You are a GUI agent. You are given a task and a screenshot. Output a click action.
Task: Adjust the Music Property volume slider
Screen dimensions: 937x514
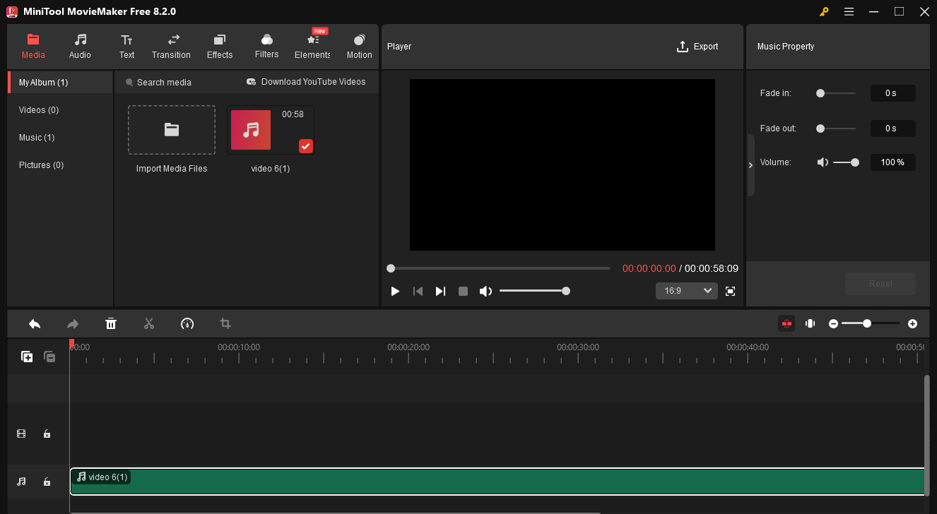point(846,162)
